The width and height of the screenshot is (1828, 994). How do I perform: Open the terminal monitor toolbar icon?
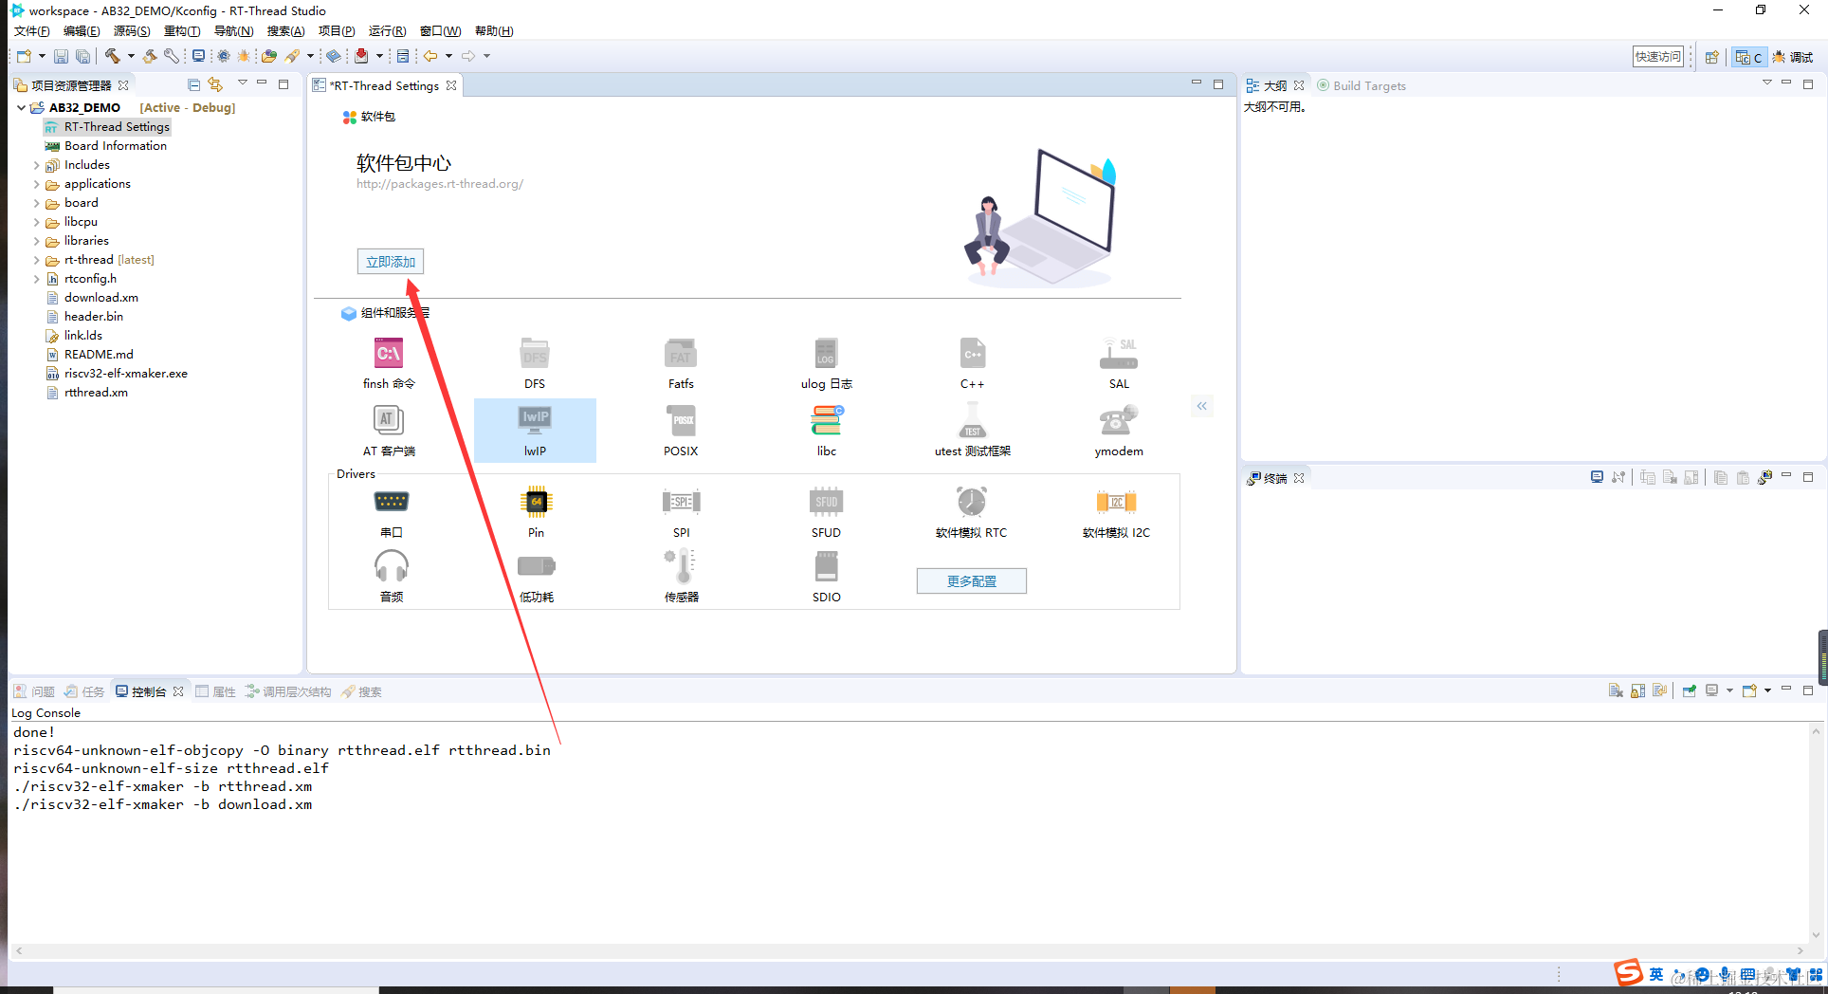[198, 56]
